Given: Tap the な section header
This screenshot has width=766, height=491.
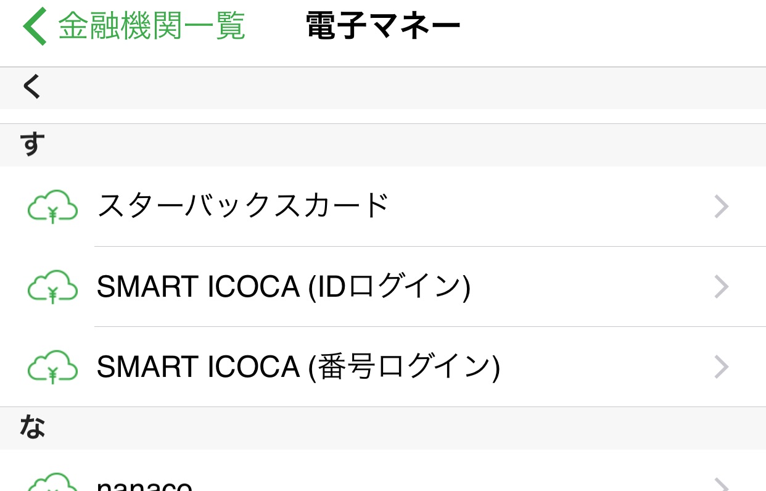Looking at the screenshot, I should pos(383,428).
